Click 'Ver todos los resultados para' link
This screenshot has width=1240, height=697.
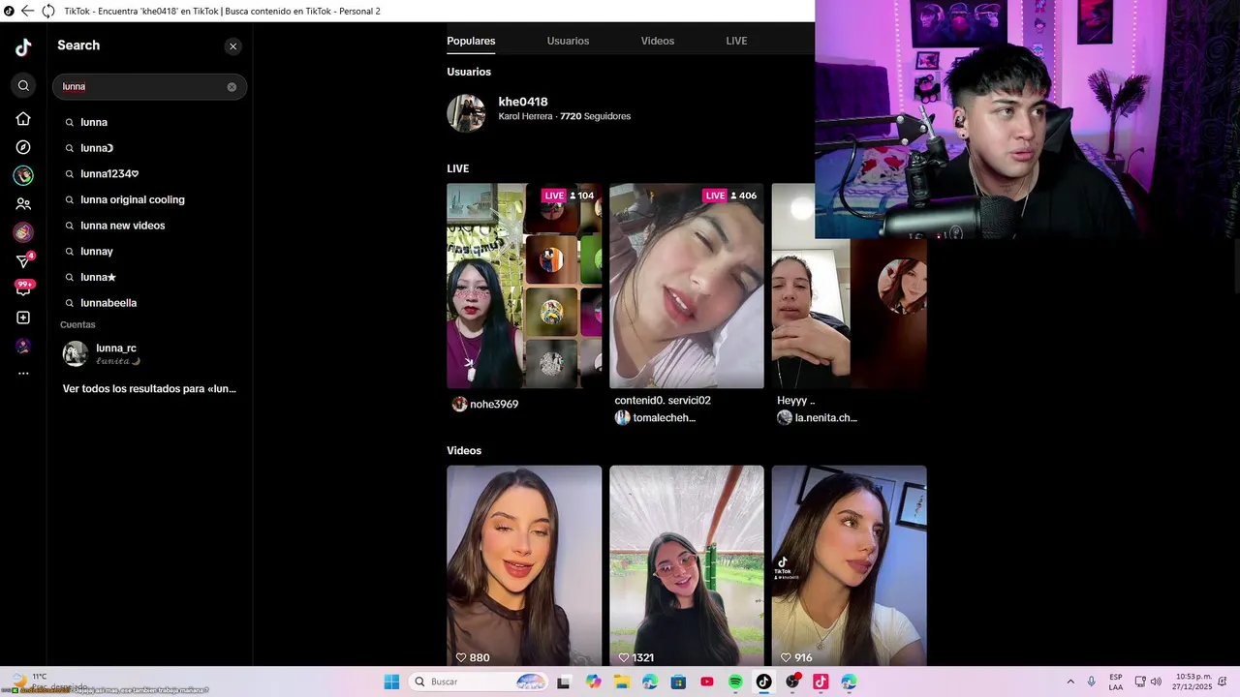(149, 388)
